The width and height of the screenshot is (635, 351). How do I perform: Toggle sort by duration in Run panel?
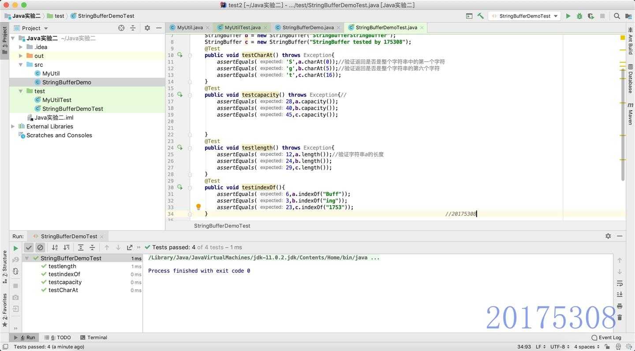coord(66,247)
